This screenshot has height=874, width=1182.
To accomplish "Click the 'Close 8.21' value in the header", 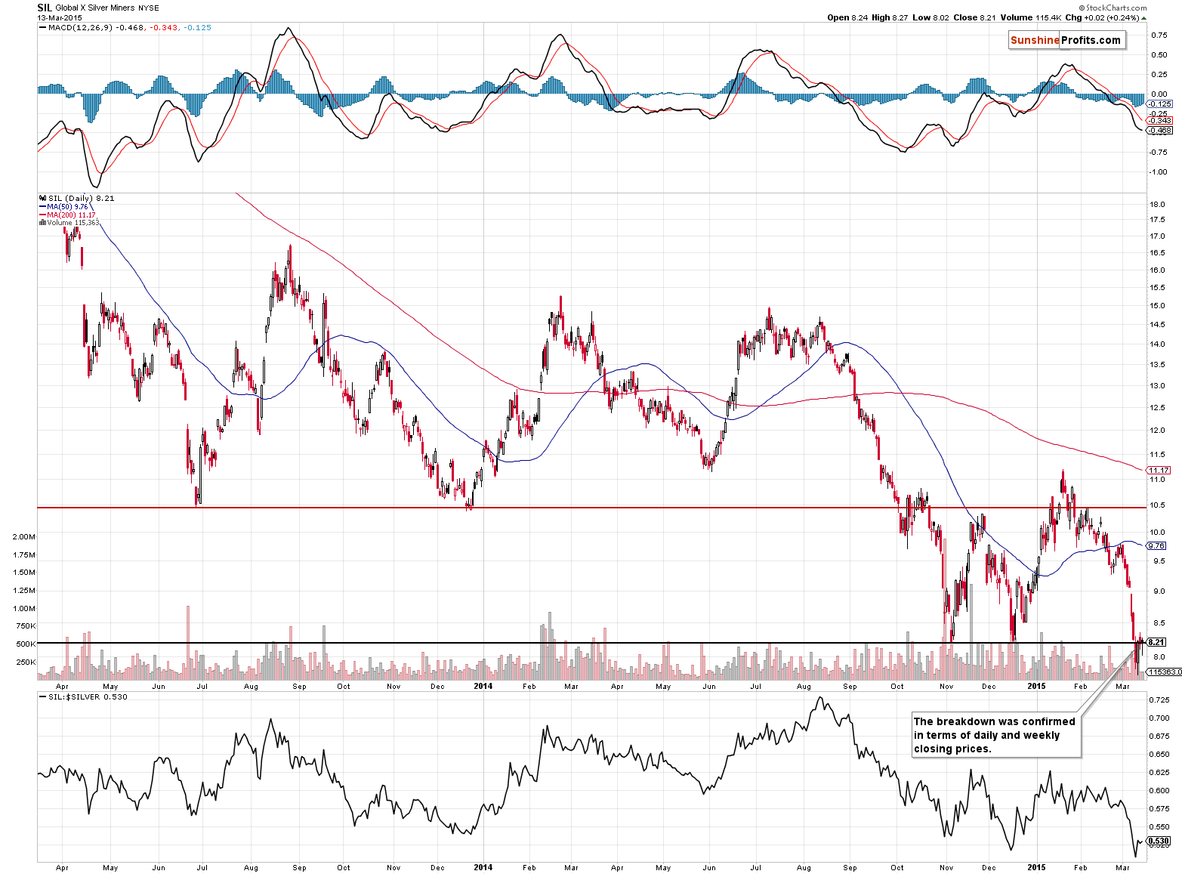I will (x=973, y=17).
